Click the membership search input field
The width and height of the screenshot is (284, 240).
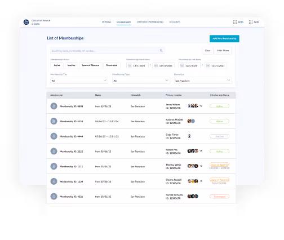pos(108,51)
